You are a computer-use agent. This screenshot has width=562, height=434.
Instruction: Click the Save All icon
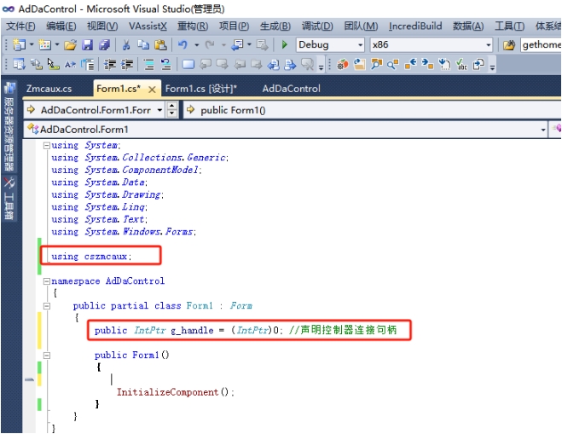(x=104, y=45)
